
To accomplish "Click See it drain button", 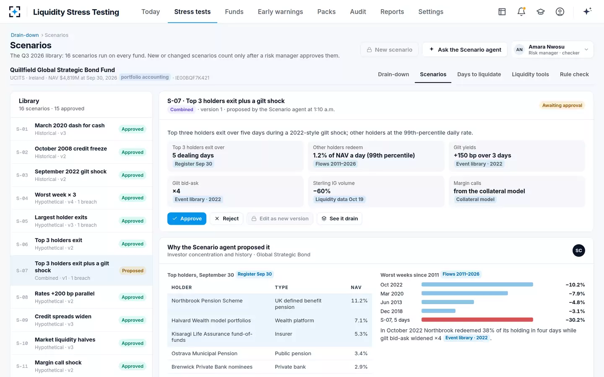I will point(339,219).
